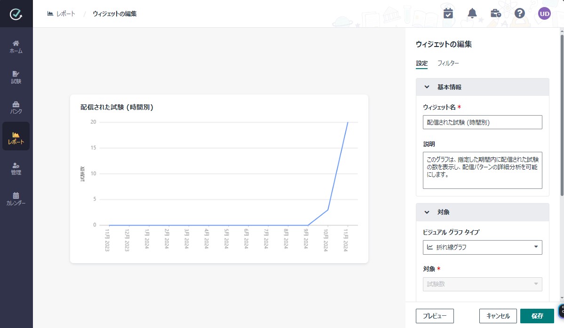Viewport: 564px width, 328px height.
Task: Open the help question mark icon
Action: coord(520,13)
